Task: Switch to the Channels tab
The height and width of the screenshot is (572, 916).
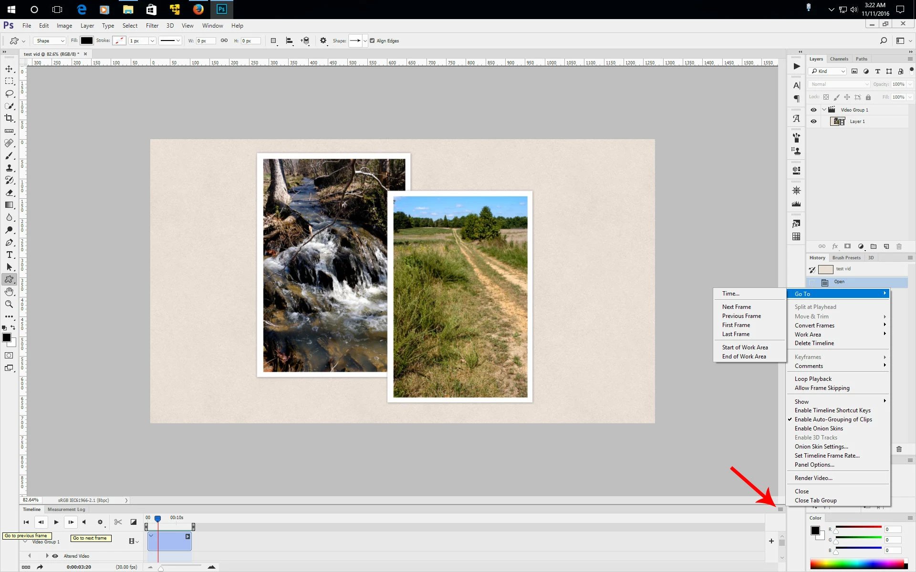Action: (x=839, y=59)
